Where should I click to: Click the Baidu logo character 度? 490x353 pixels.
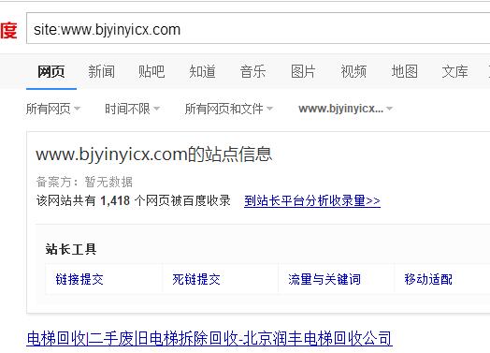point(8,30)
